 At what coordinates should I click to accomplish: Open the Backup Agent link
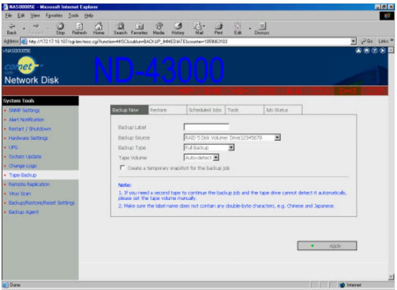24,212
